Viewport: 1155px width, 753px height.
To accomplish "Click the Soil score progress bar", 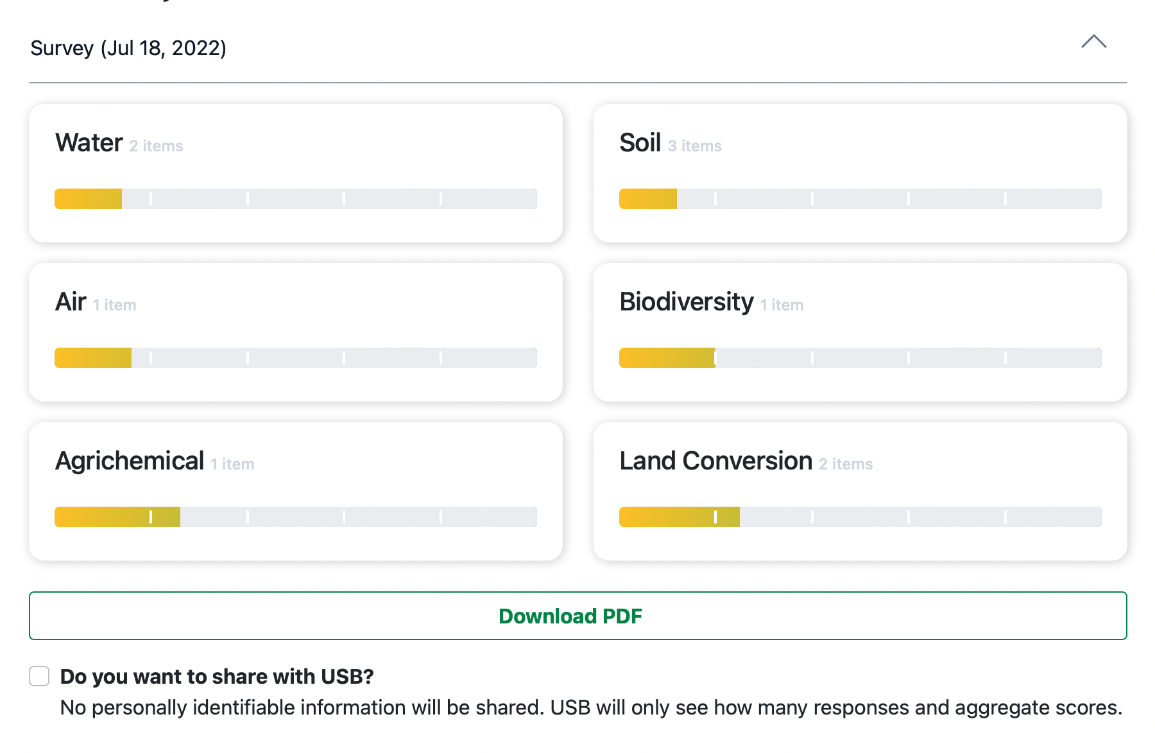I will coord(860,199).
